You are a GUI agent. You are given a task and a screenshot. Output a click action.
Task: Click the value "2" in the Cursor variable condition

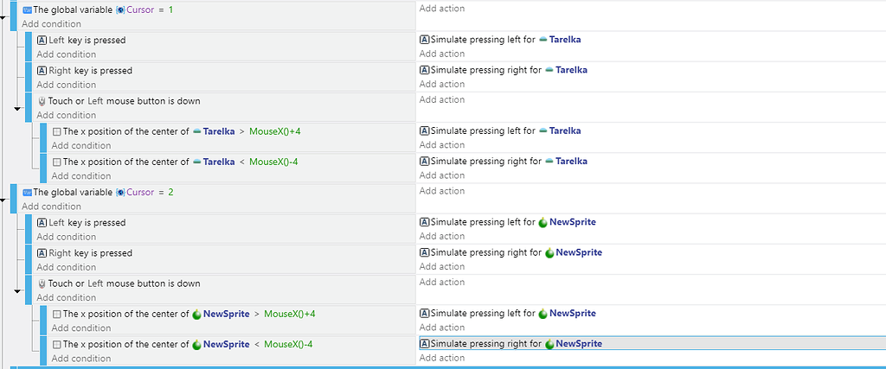170,192
